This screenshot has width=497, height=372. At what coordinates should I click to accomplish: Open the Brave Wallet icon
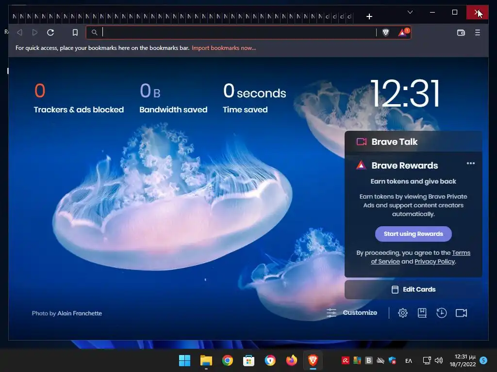[461, 32]
